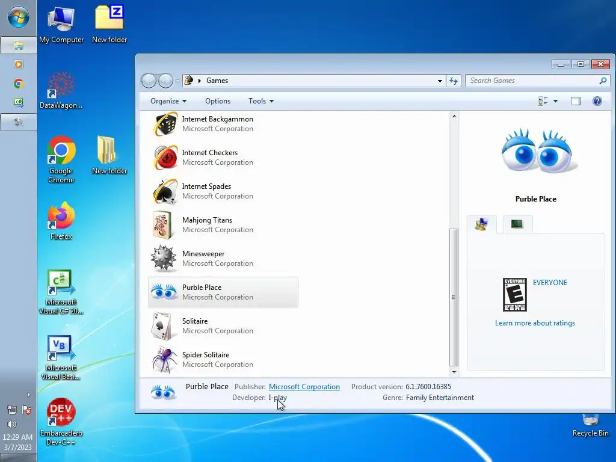This screenshot has height=462, width=616.
Task: Click the Purble Place icon in details pane
Action: (x=164, y=392)
